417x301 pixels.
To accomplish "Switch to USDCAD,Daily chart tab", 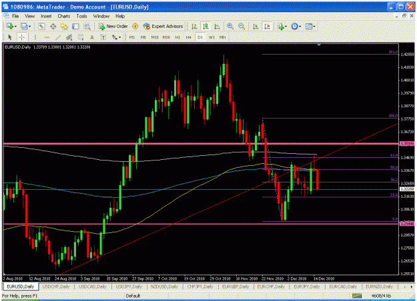I will (x=93, y=286).
